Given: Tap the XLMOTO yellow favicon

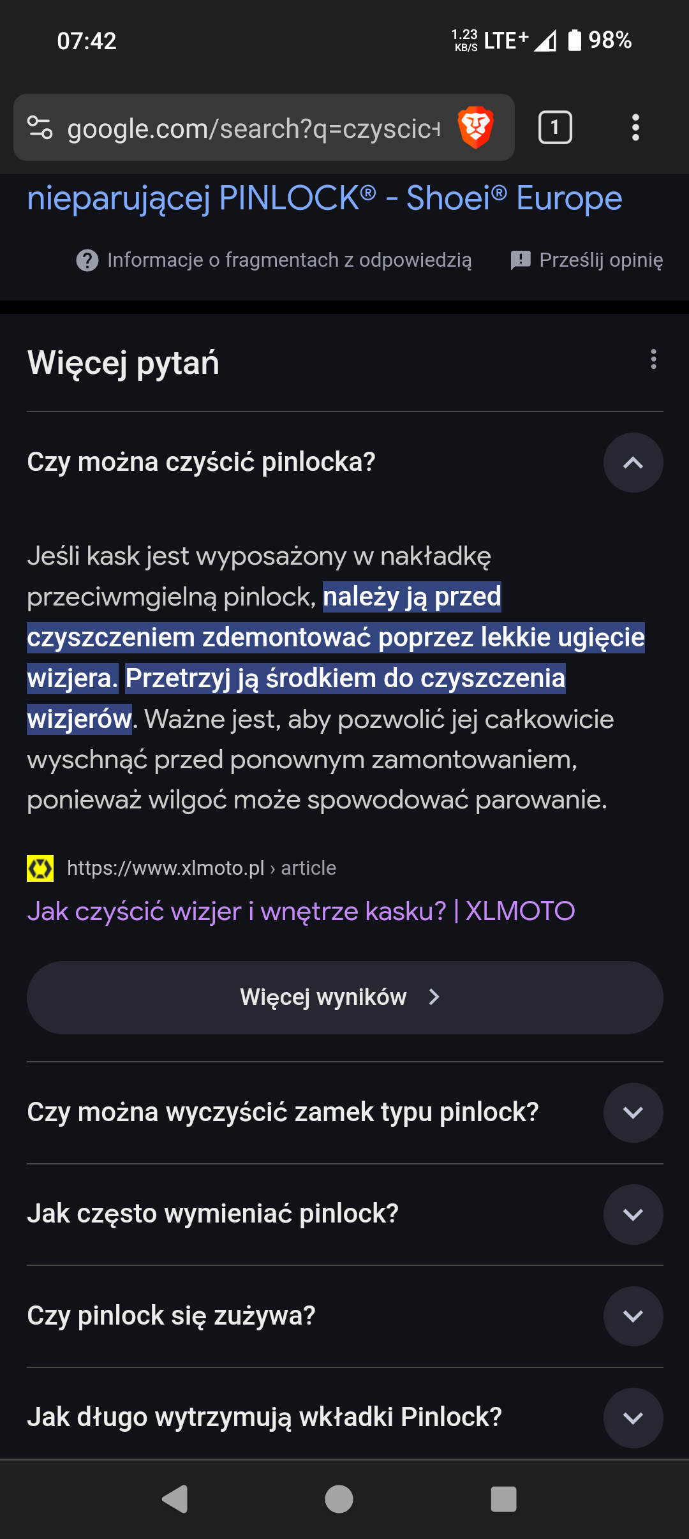Looking at the screenshot, I should [40, 868].
